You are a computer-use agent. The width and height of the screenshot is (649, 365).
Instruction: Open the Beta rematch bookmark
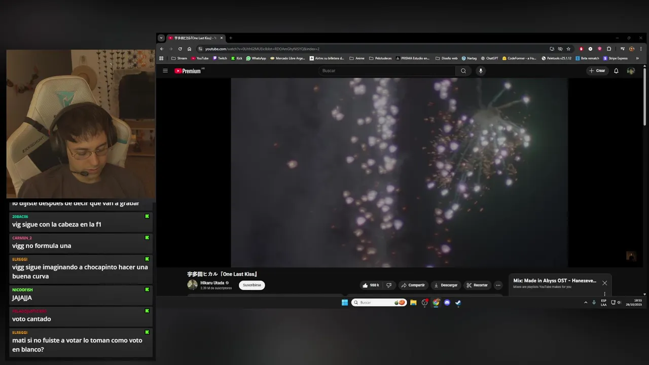587,58
